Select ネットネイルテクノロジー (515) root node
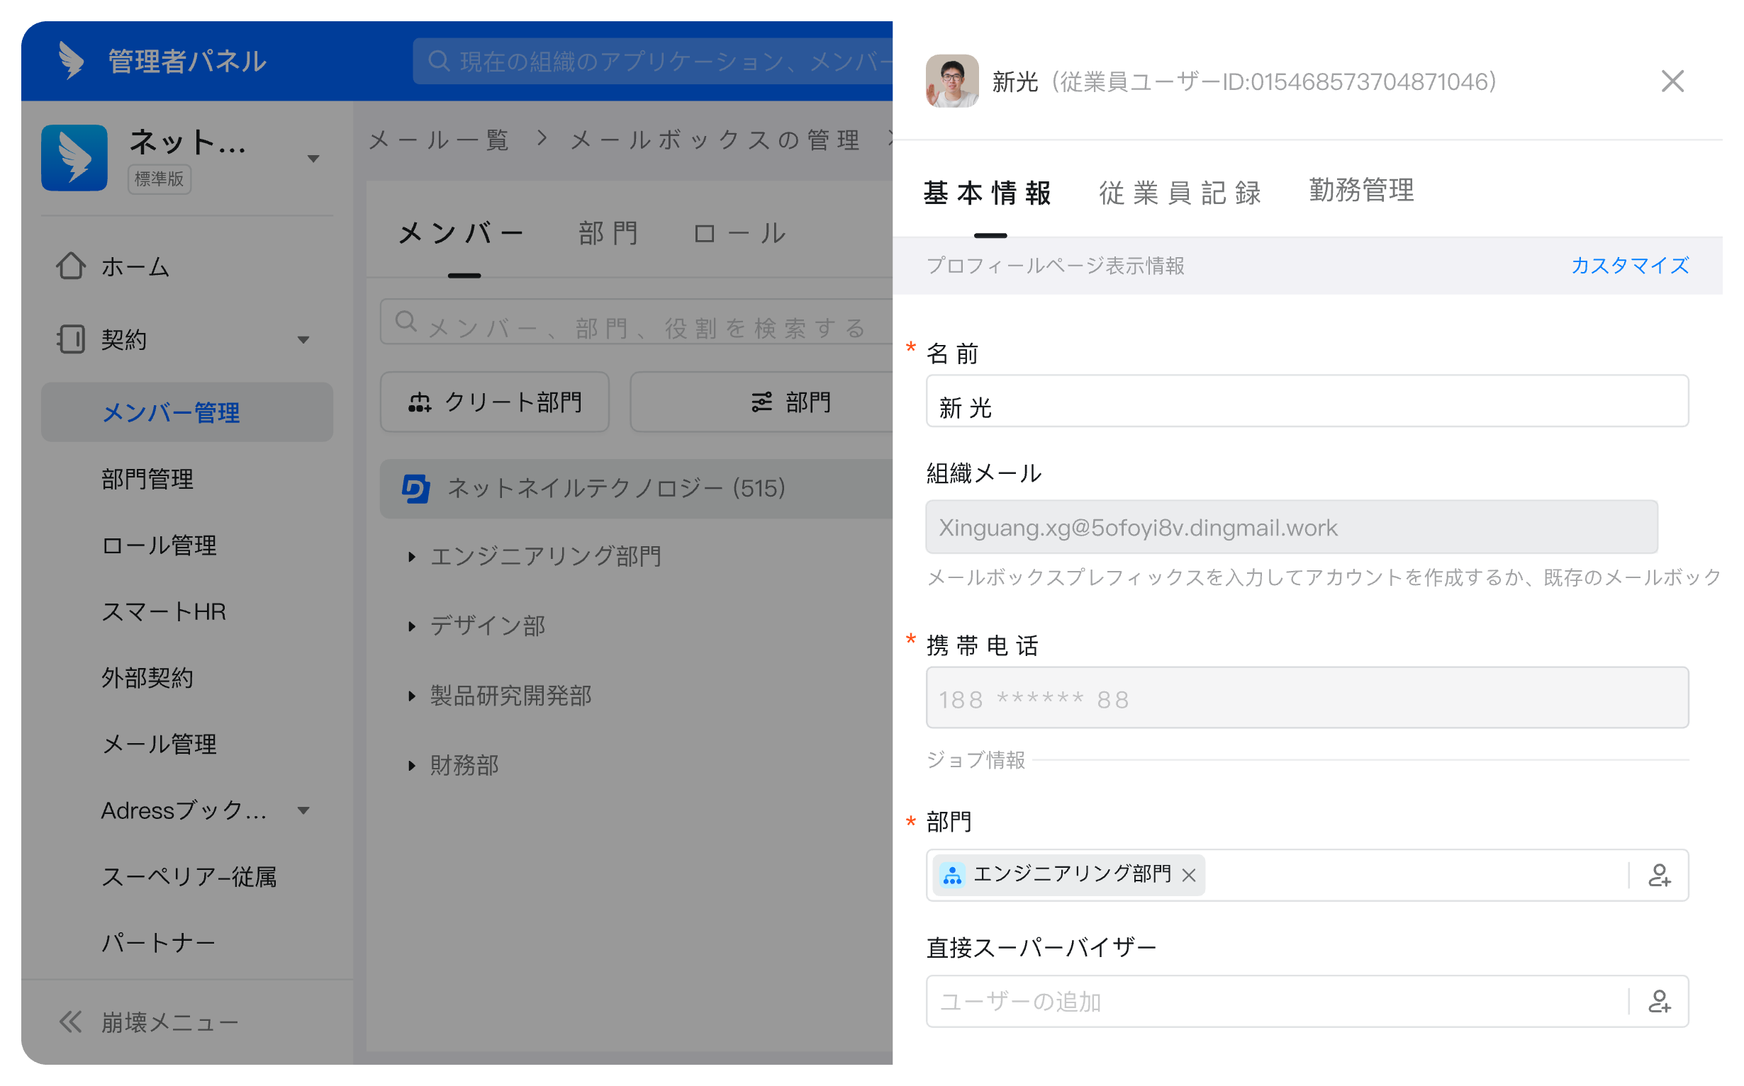The image size is (1744, 1086). coord(637,490)
